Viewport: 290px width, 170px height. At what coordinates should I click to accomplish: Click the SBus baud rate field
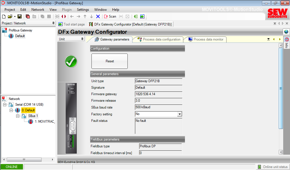click(159, 107)
